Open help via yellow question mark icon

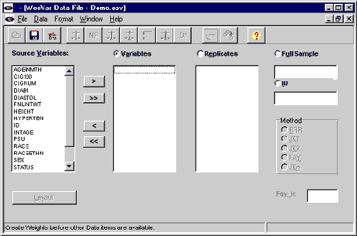tap(256, 35)
